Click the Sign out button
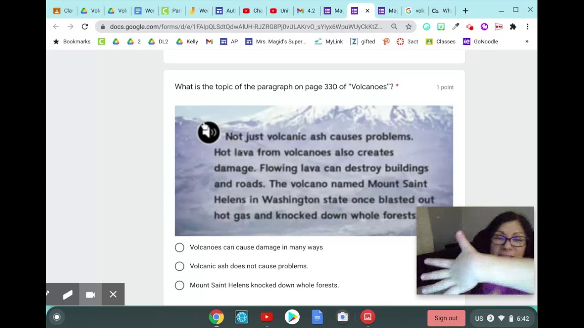The image size is (584, 328). 446,318
